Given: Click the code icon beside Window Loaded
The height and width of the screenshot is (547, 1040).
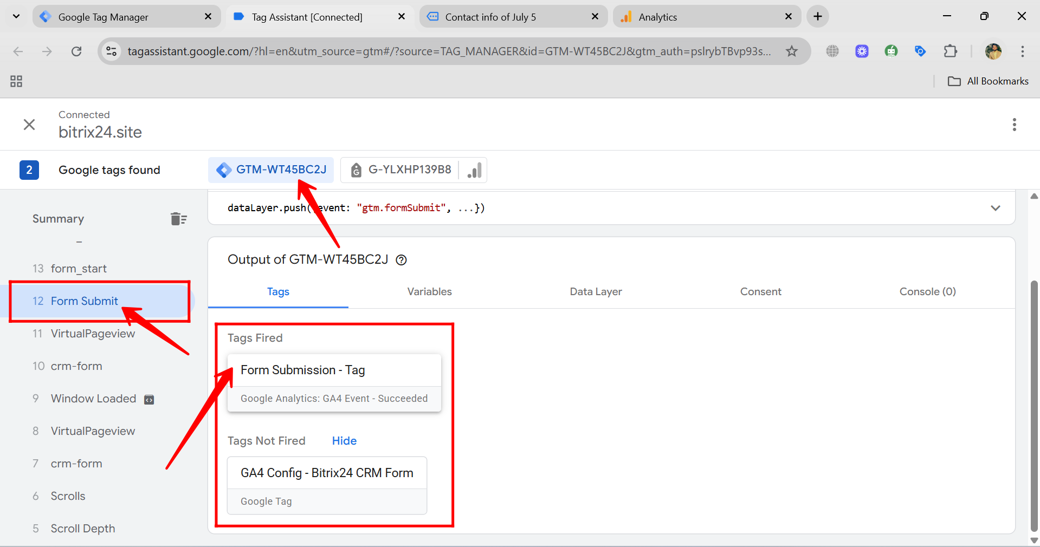Looking at the screenshot, I should tap(149, 400).
